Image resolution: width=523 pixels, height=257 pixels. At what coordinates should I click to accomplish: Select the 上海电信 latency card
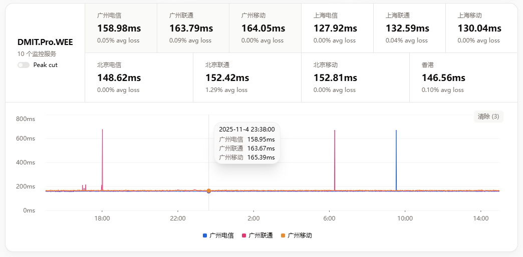(337, 28)
